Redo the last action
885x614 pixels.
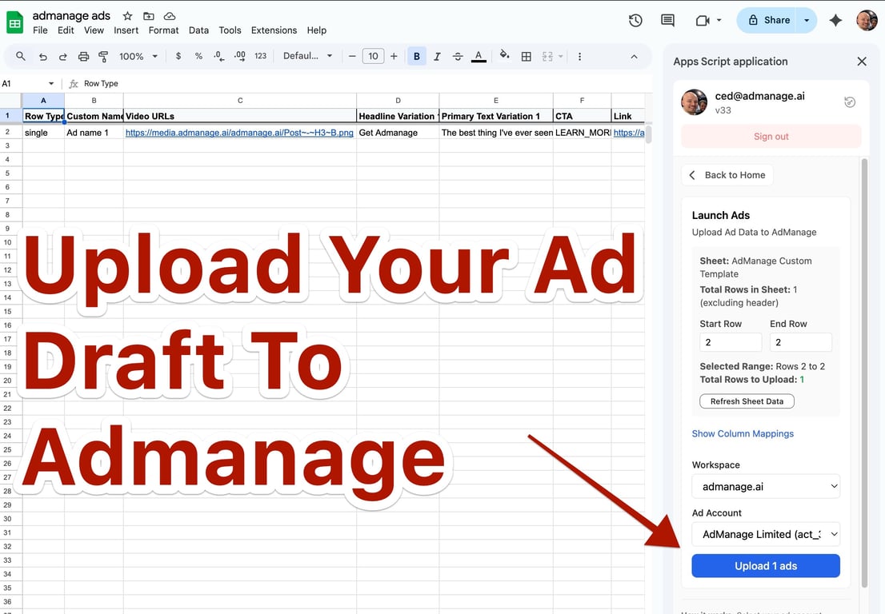pyautogui.click(x=62, y=57)
